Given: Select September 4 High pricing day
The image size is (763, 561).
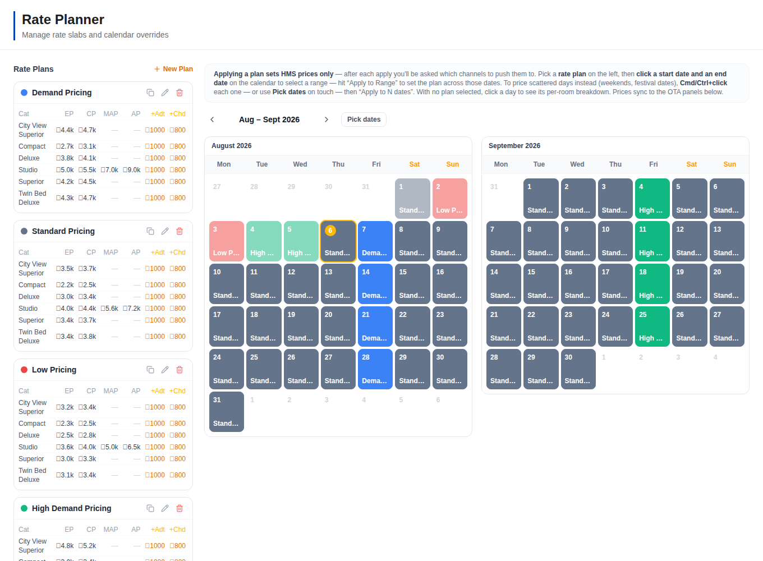Looking at the screenshot, I should (652, 199).
